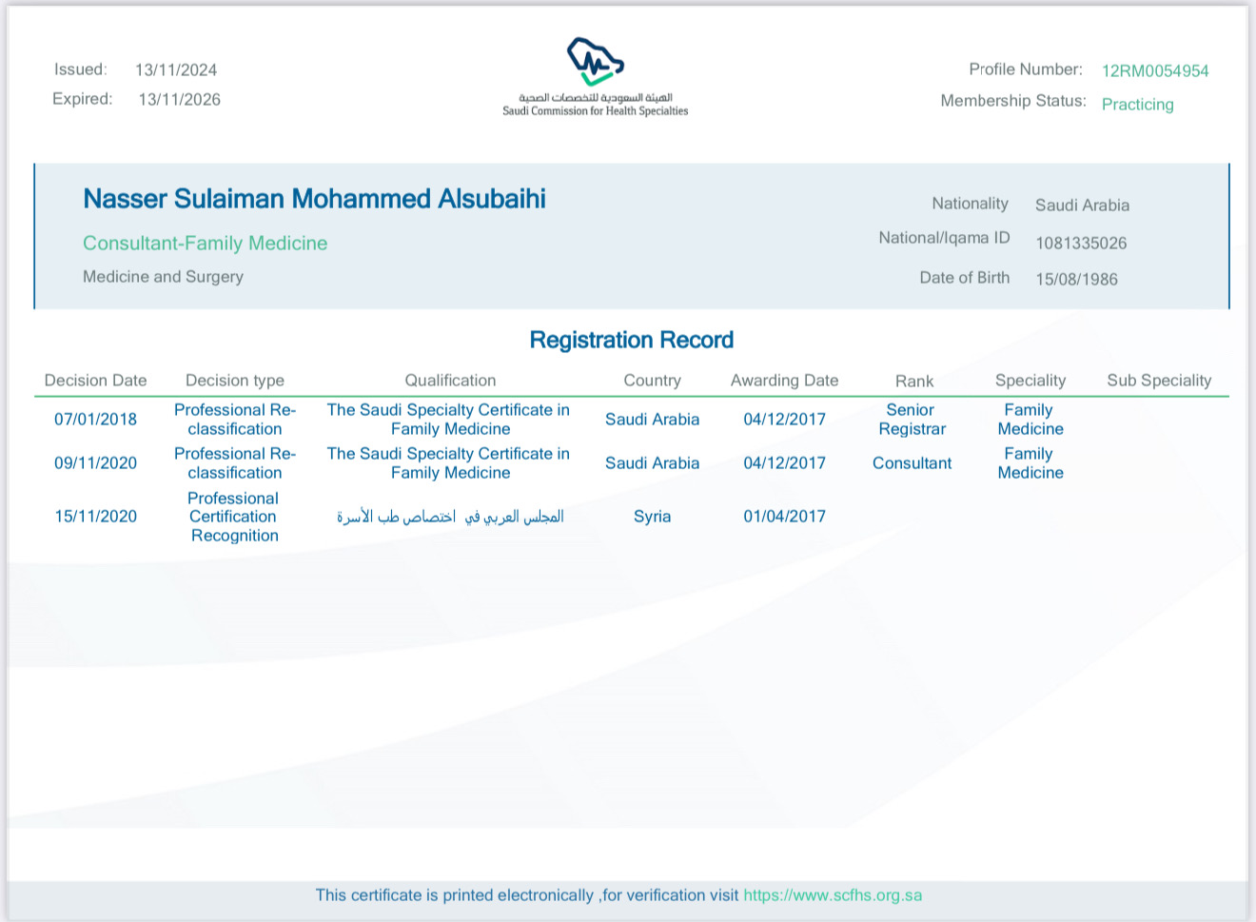Click the Qualification column header
1256x922 pixels.
pos(450,381)
